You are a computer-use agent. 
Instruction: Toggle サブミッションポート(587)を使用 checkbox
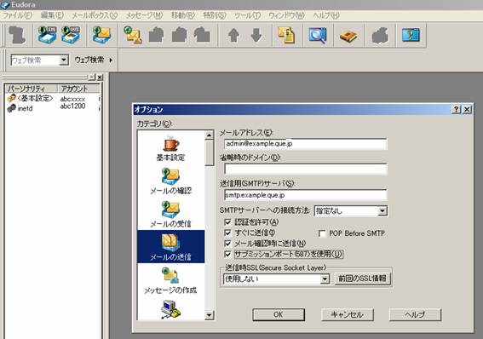click(227, 255)
